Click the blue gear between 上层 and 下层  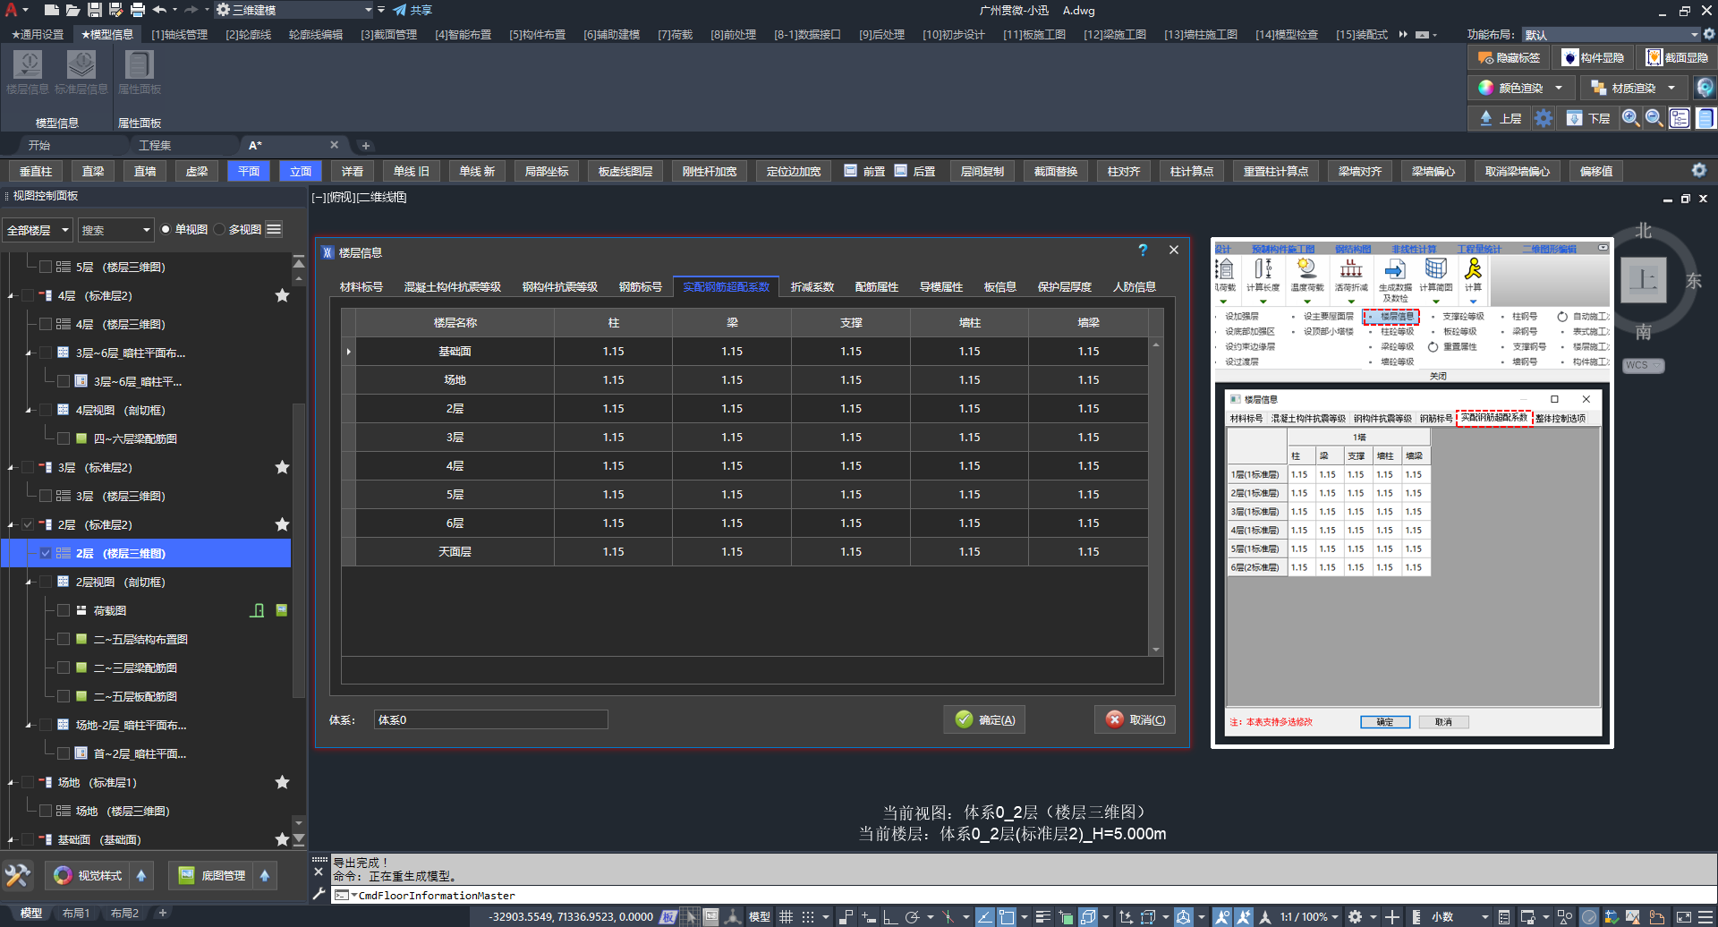coord(1544,118)
